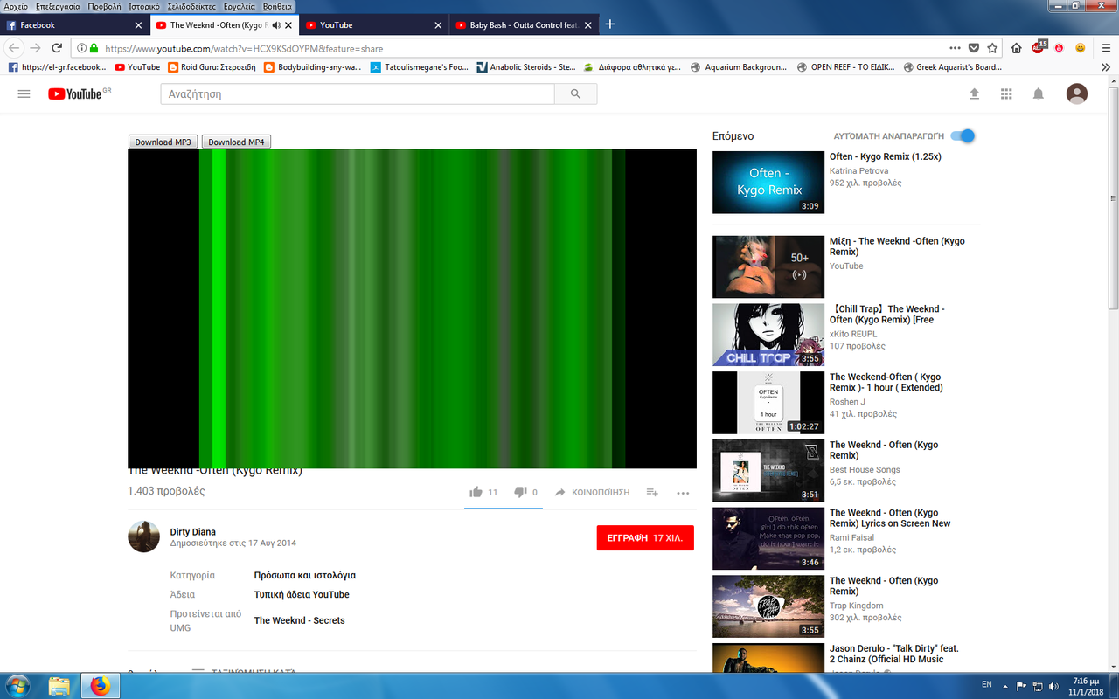1119x699 pixels.
Task: Open The Weeknd - Secrets link
Action: click(299, 620)
